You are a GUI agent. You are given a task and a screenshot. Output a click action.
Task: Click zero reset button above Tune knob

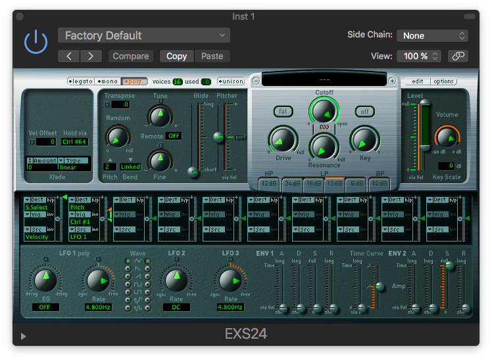pyautogui.click(x=160, y=101)
